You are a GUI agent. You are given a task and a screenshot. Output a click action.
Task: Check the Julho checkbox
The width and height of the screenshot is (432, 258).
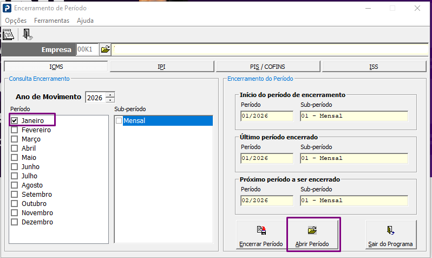click(x=15, y=176)
